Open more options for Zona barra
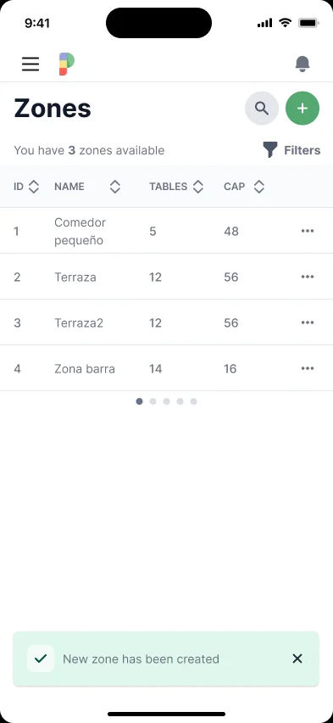The height and width of the screenshot is (723, 333). click(x=308, y=368)
